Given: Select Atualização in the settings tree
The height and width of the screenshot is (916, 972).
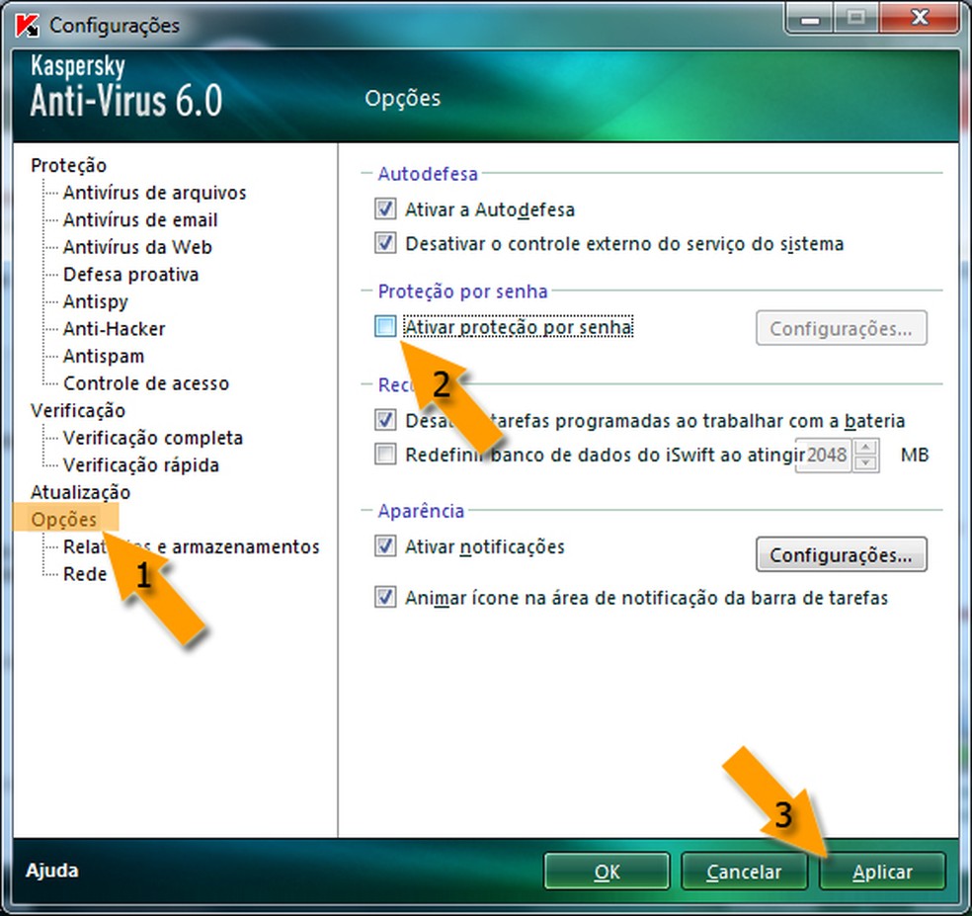Looking at the screenshot, I should (81, 492).
